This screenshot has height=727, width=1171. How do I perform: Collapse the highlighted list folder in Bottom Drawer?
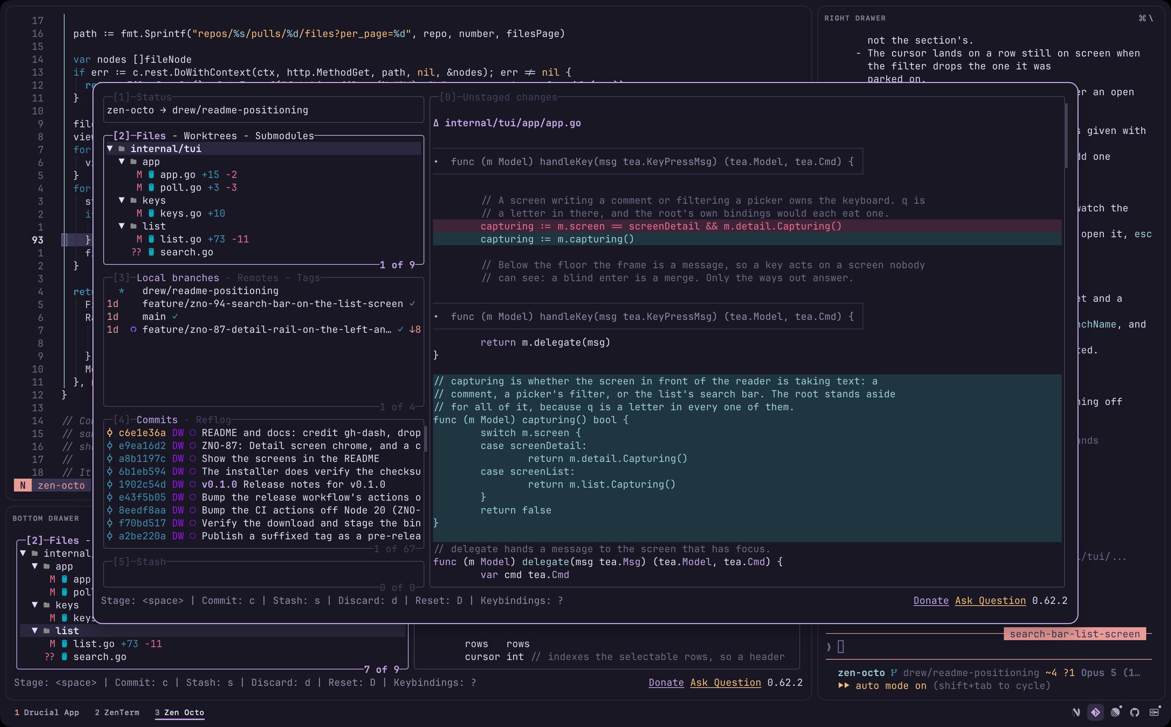[x=35, y=630]
